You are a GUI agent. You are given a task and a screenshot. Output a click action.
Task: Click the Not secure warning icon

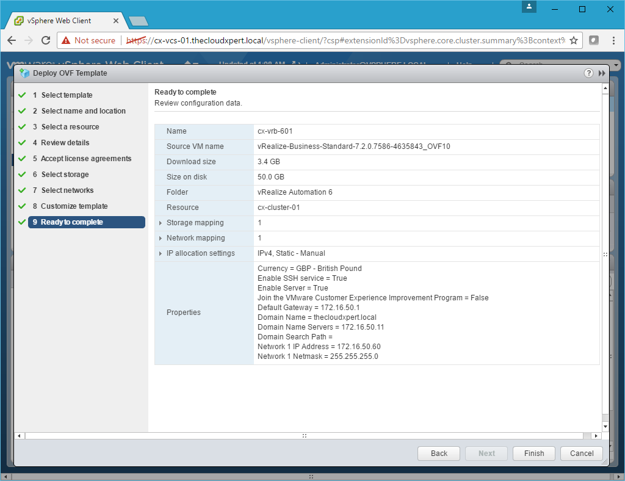pos(66,40)
